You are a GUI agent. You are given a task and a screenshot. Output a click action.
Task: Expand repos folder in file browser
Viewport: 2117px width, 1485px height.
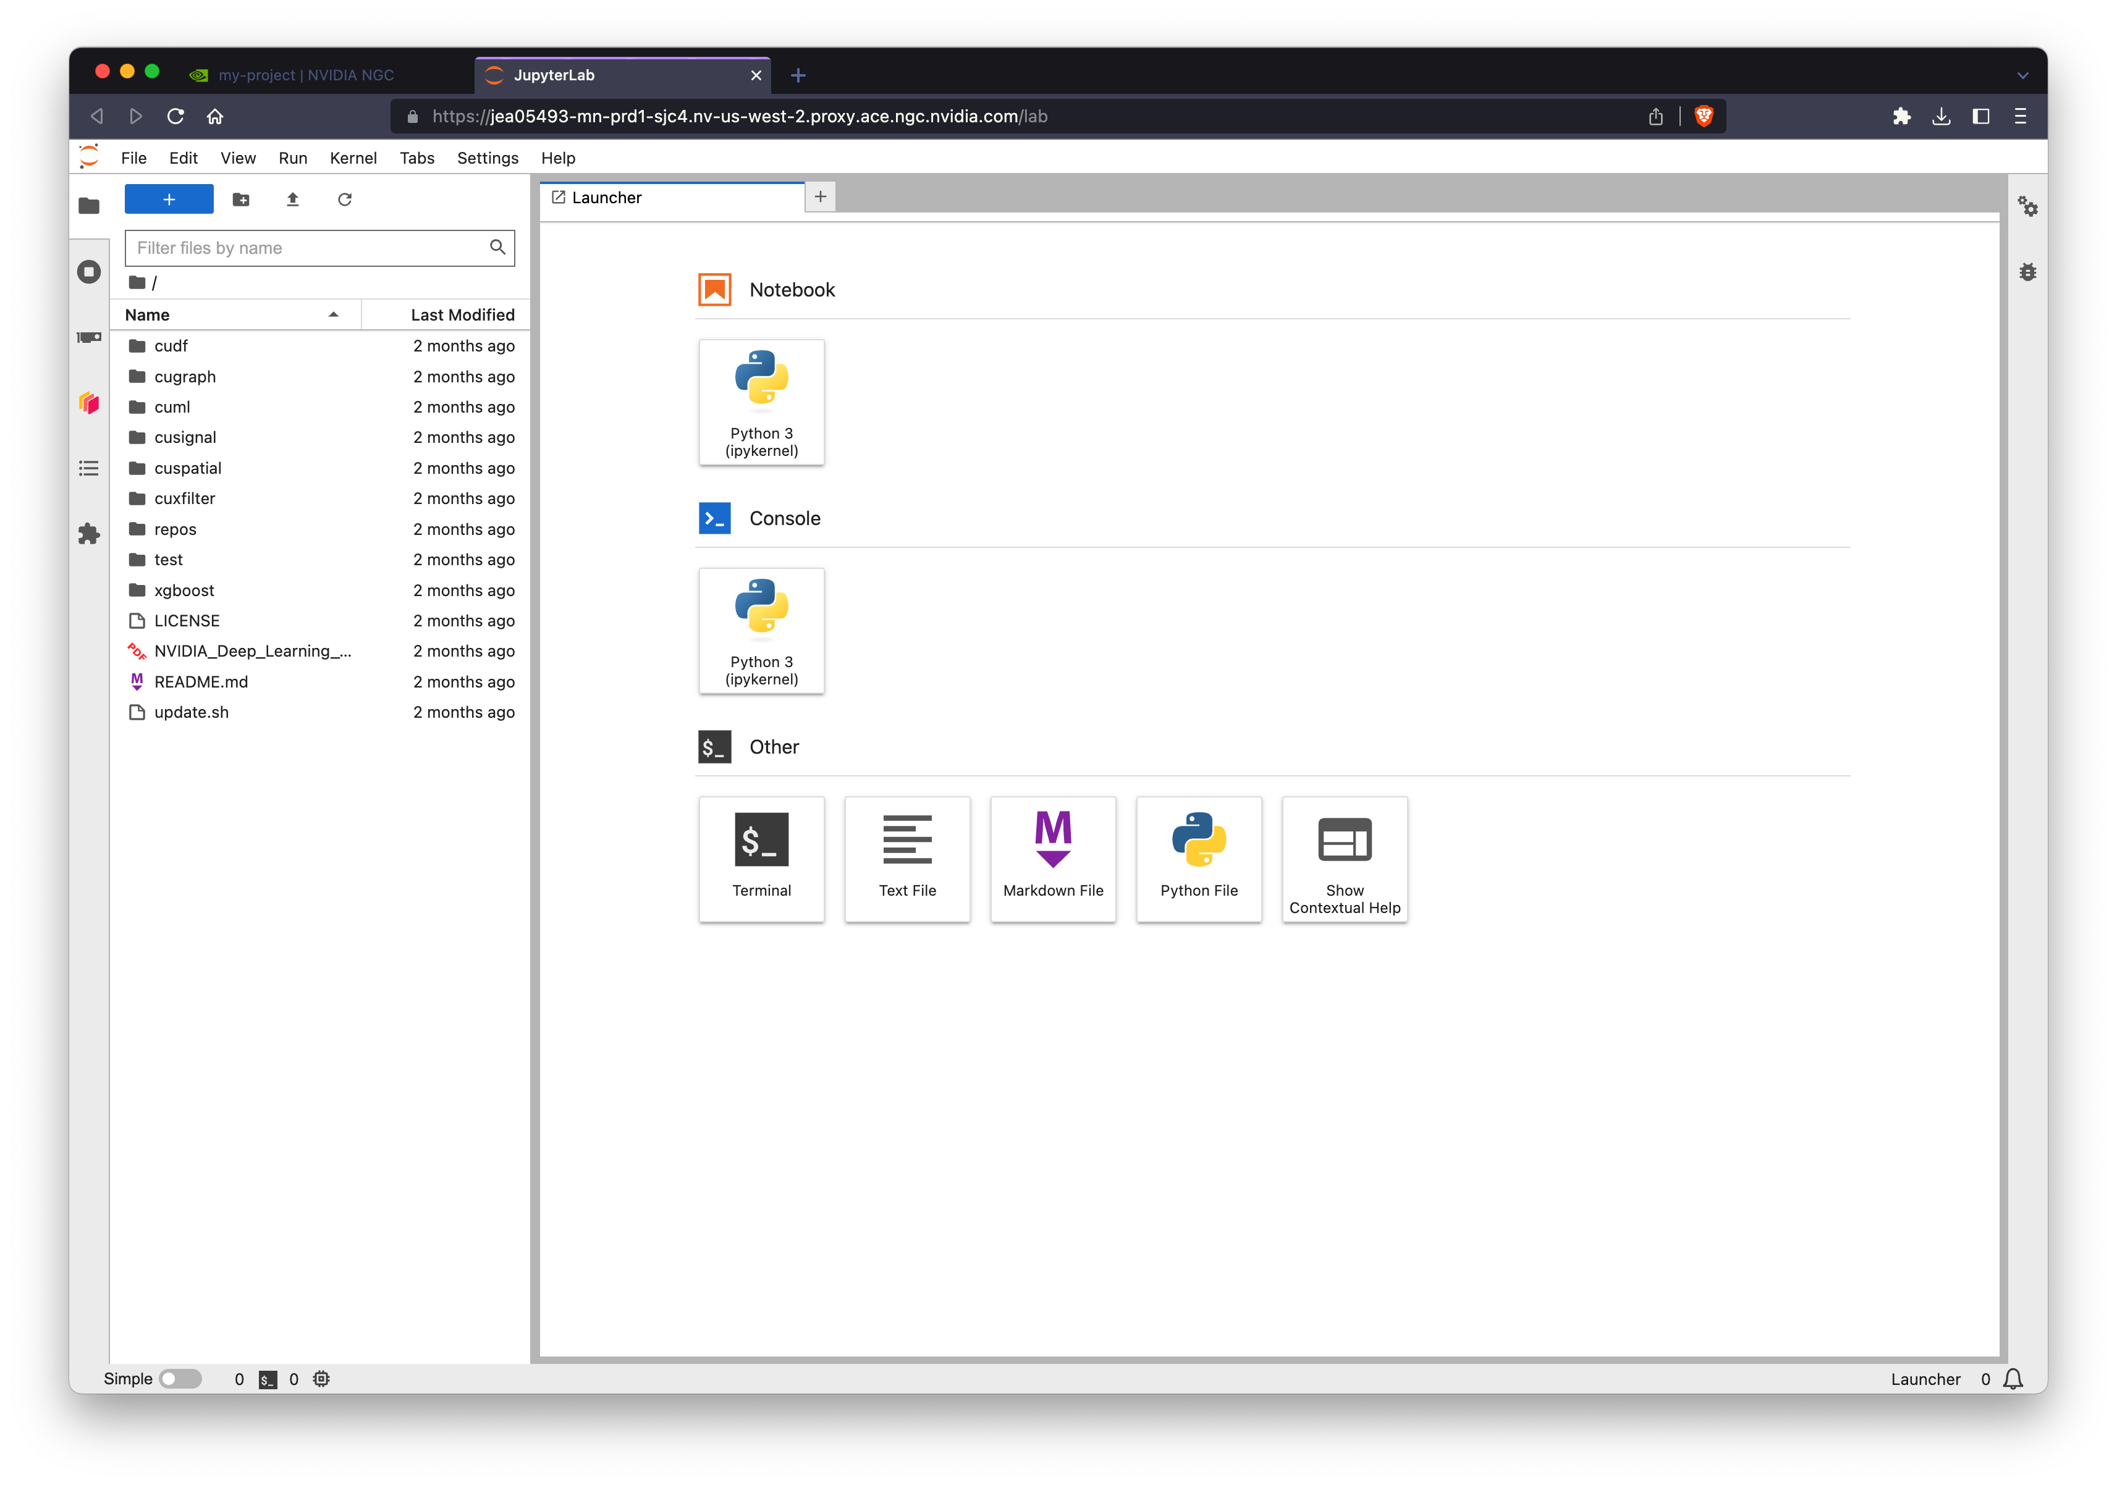click(175, 528)
